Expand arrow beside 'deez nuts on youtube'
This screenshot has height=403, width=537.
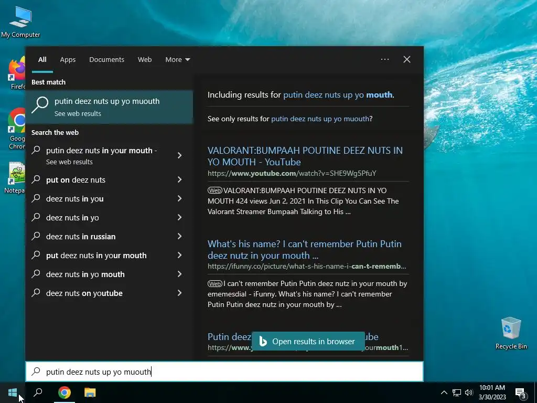pos(180,293)
